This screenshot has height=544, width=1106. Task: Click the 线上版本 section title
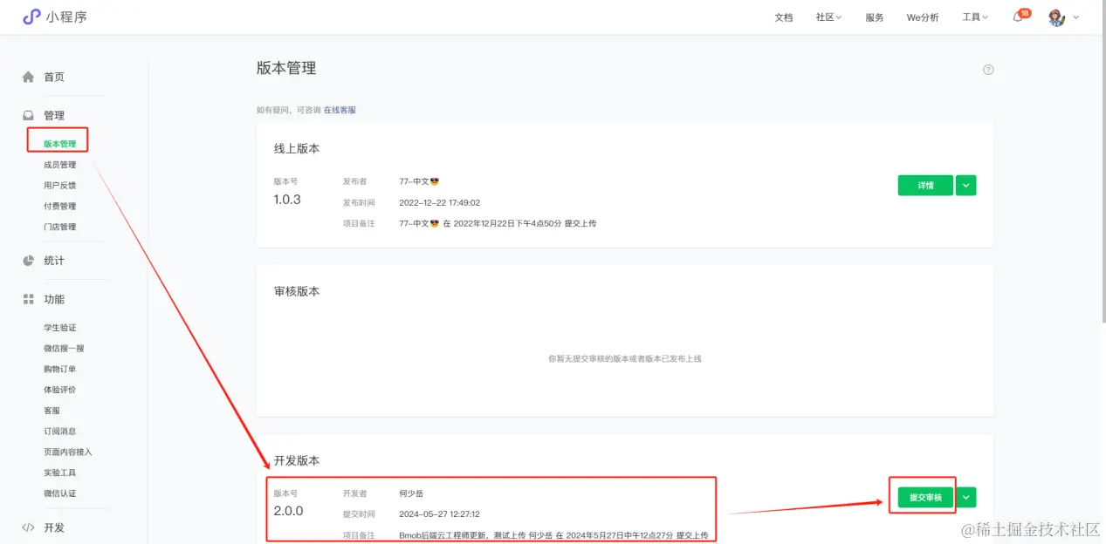coord(297,149)
